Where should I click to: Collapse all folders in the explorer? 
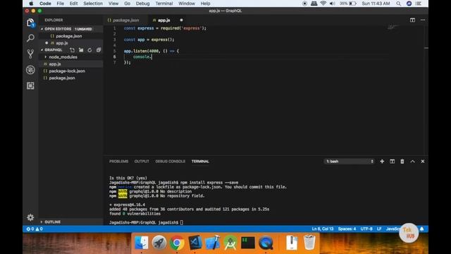point(99,50)
